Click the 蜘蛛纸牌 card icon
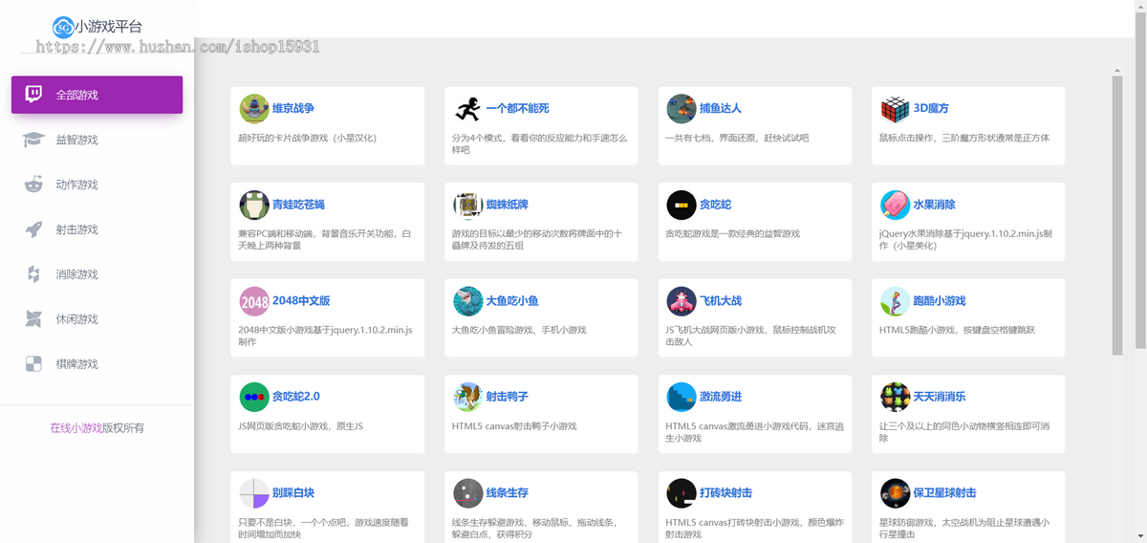This screenshot has width=1147, height=543. pyautogui.click(x=467, y=205)
